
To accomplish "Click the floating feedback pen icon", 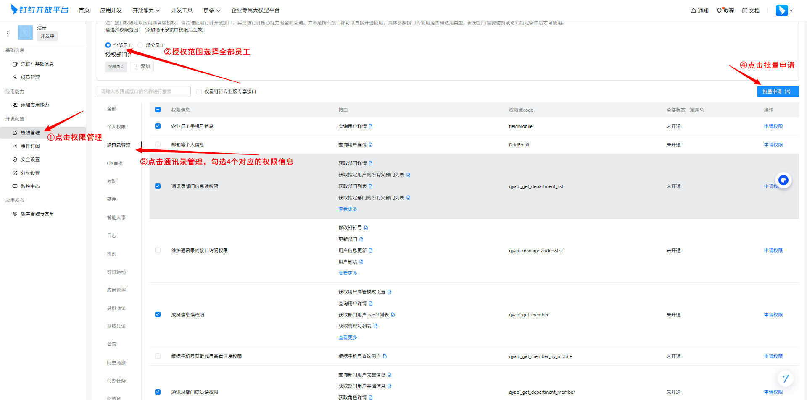I will click(785, 378).
